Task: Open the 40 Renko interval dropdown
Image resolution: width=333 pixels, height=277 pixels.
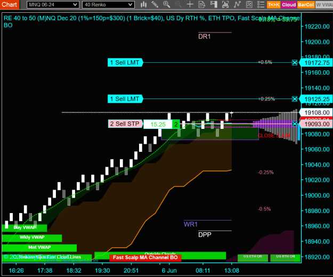Action: coord(108,5)
